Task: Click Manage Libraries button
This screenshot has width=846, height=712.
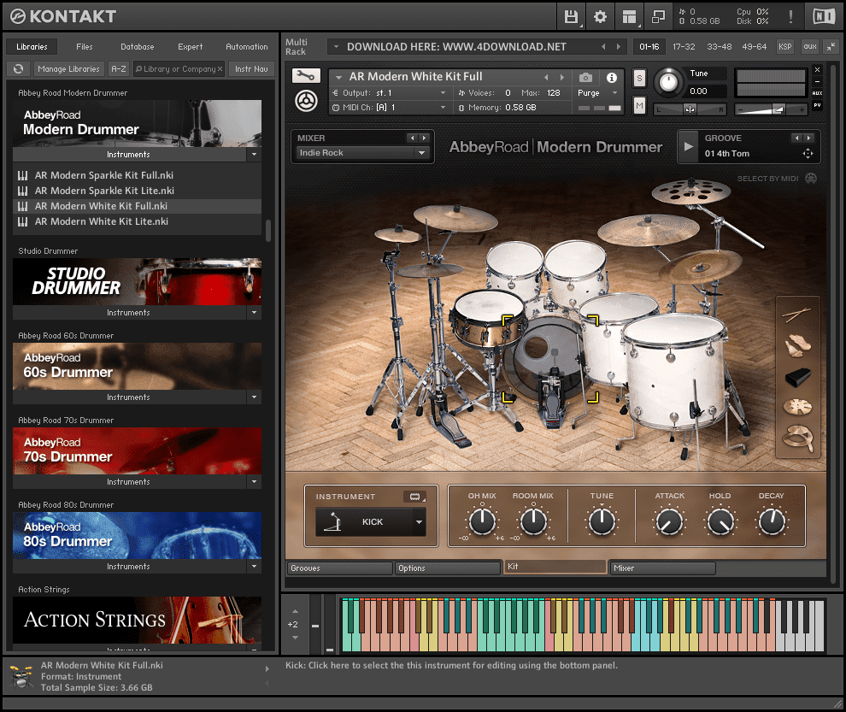Action: [68, 68]
